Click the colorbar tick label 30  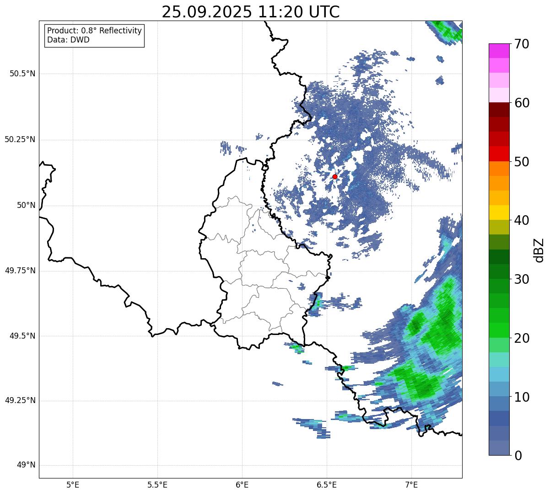pos(522,279)
